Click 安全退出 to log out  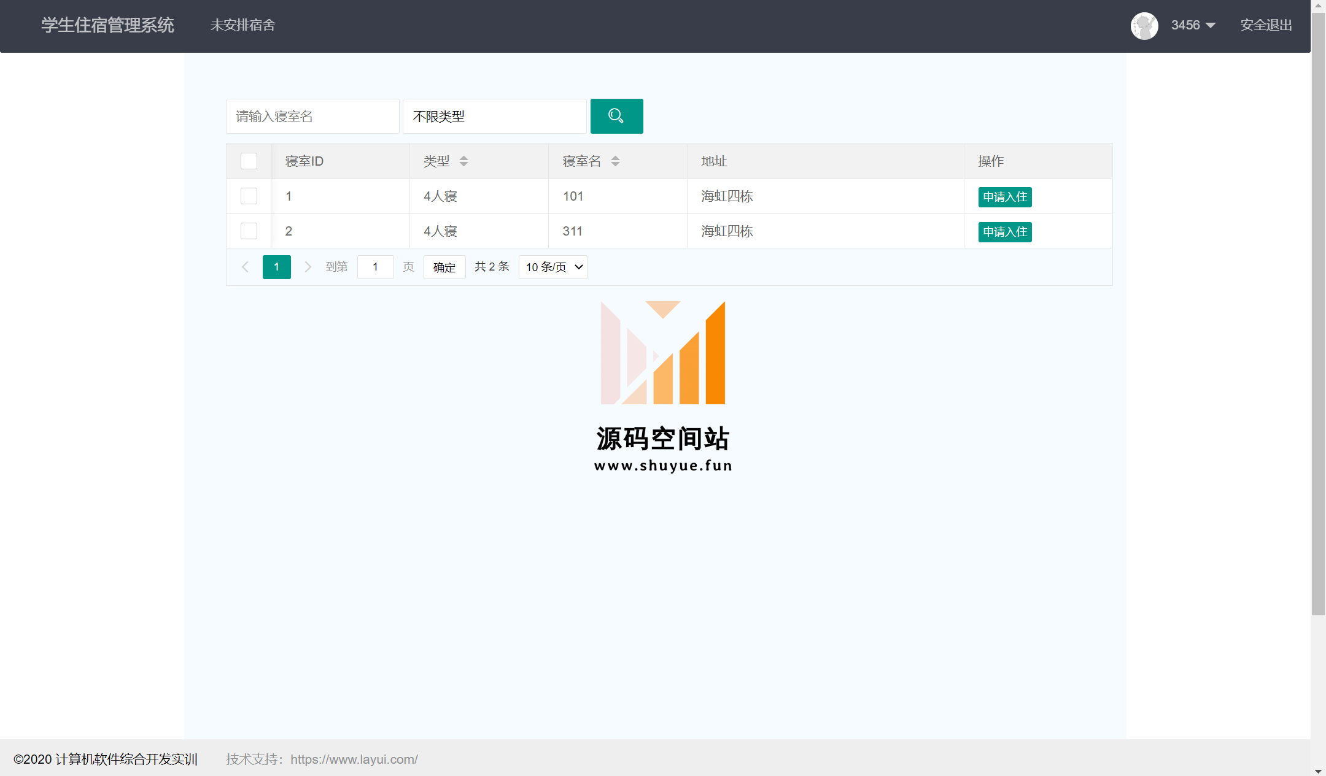coord(1266,25)
